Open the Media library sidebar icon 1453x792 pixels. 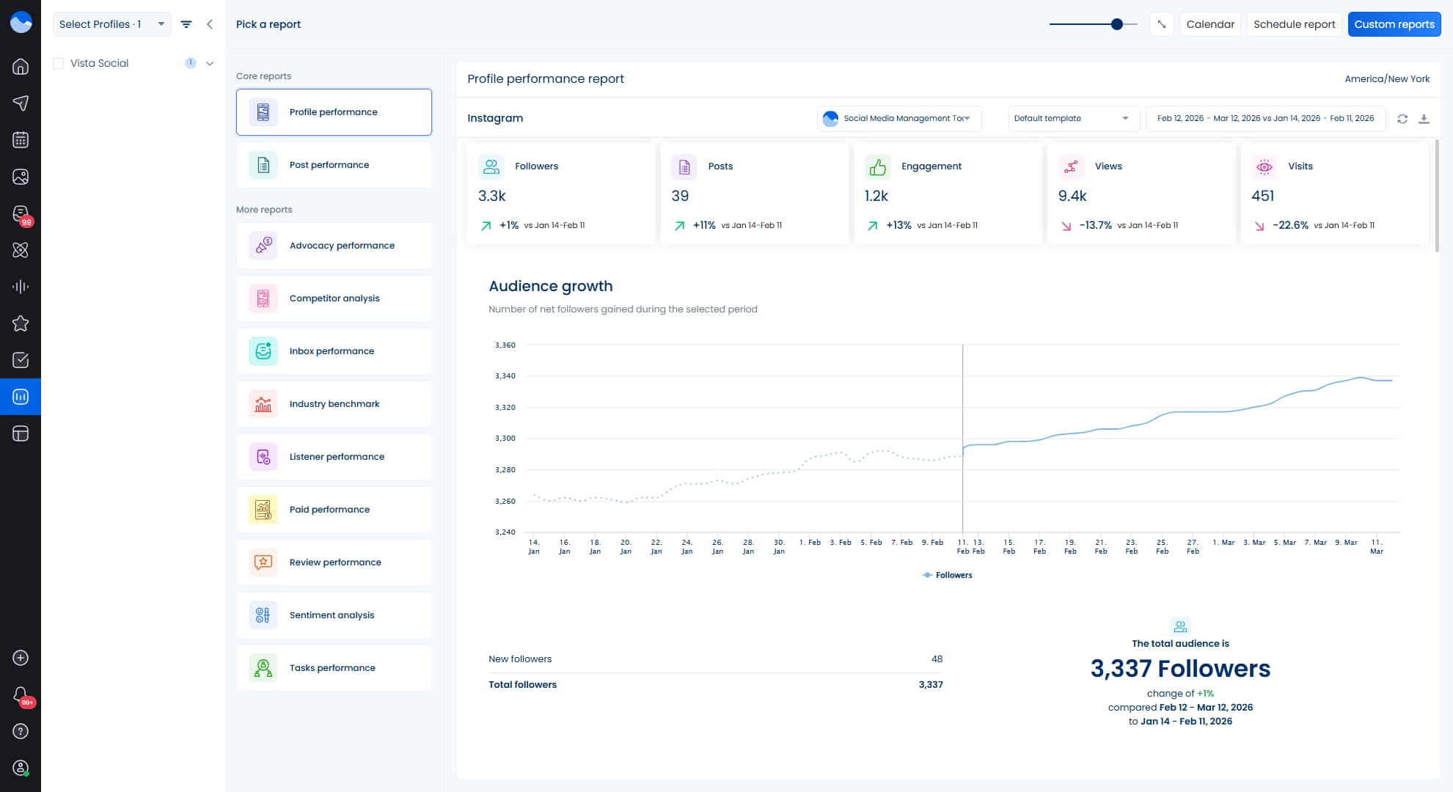coord(21,176)
